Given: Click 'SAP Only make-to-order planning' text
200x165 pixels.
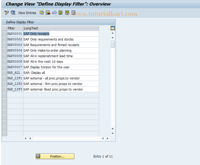Looking at the screenshot, I should 47,51.
